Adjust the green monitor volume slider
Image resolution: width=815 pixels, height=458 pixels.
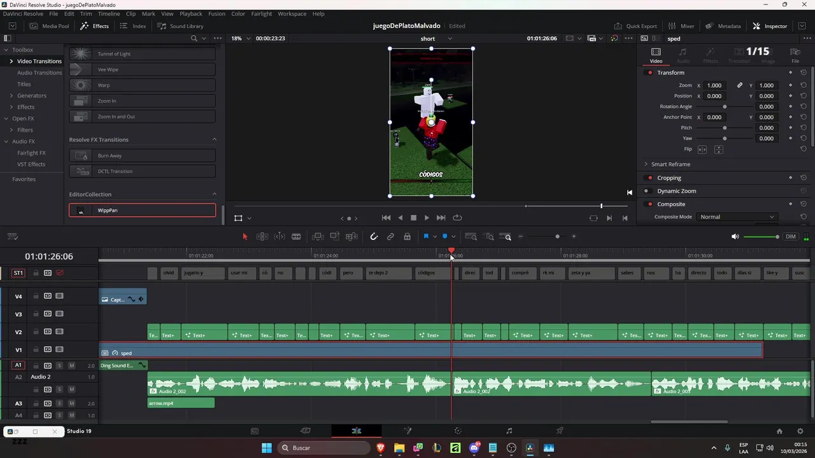[x=762, y=237]
